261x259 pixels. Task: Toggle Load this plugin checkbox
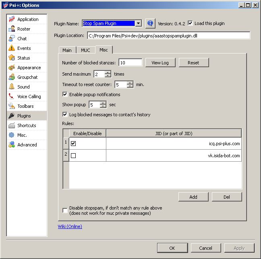[191, 23]
